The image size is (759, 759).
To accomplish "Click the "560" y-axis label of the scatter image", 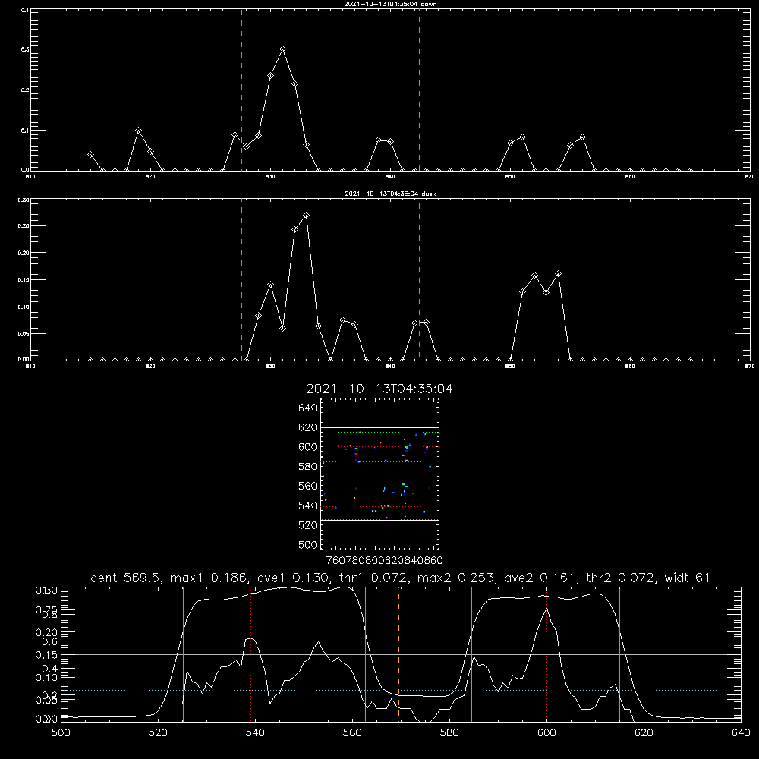I will 308,486.
